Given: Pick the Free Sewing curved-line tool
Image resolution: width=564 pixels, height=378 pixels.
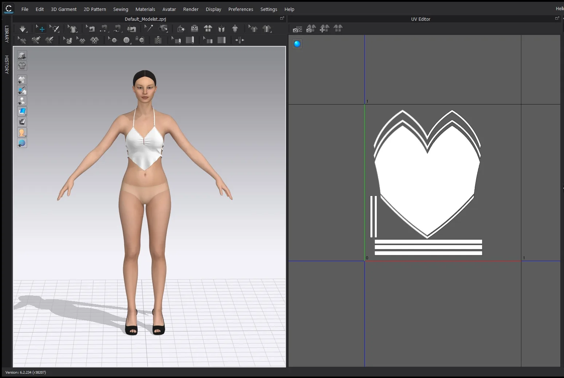Looking at the screenshot, I should [x=117, y=29].
